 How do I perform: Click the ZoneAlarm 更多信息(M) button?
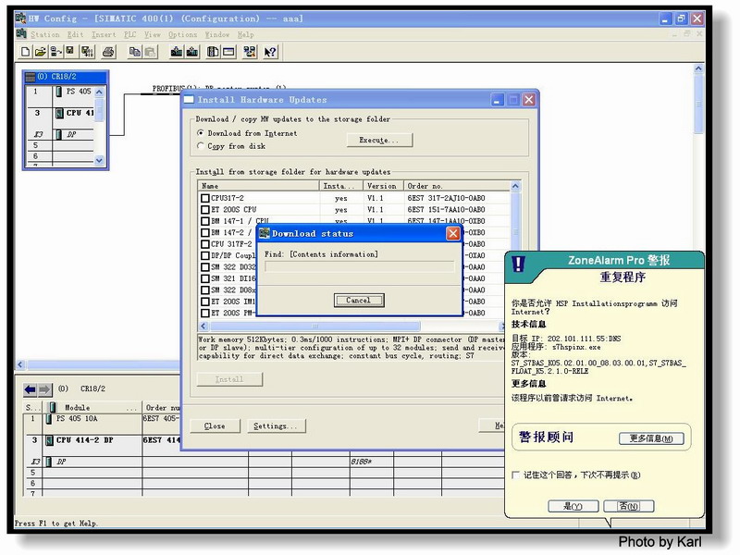click(652, 438)
